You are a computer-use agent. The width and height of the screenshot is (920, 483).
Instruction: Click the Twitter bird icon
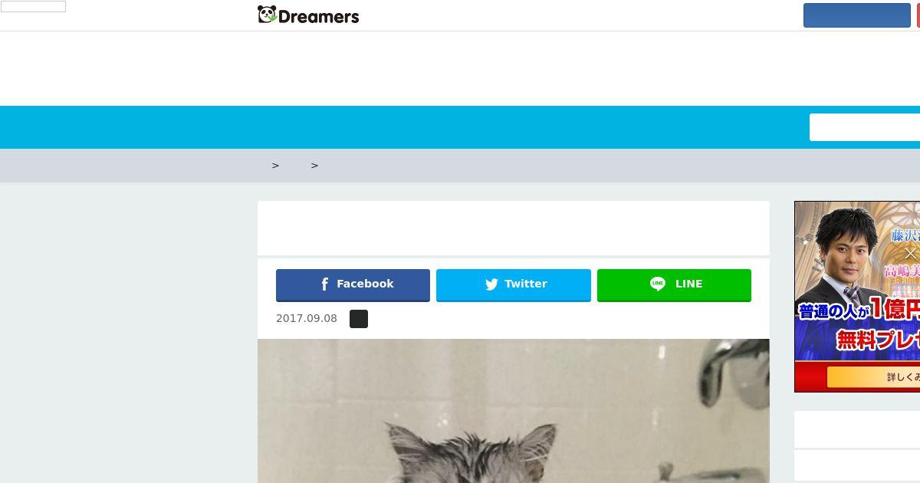pos(491,284)
